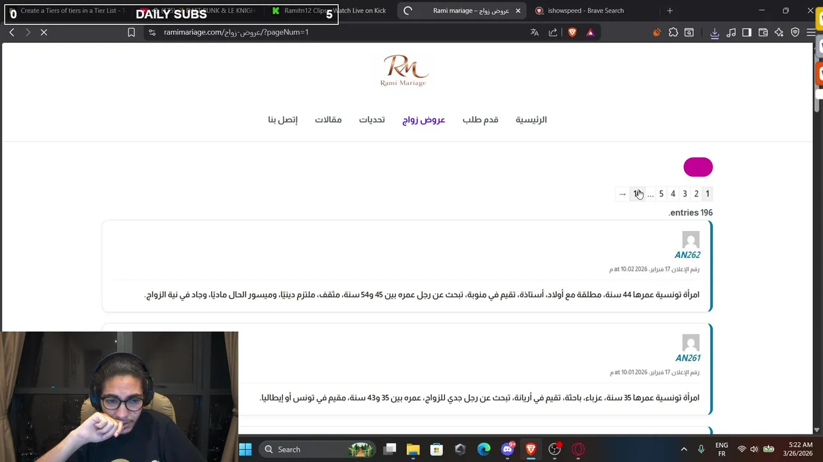Open listing AN261 title link

(687, 358)
